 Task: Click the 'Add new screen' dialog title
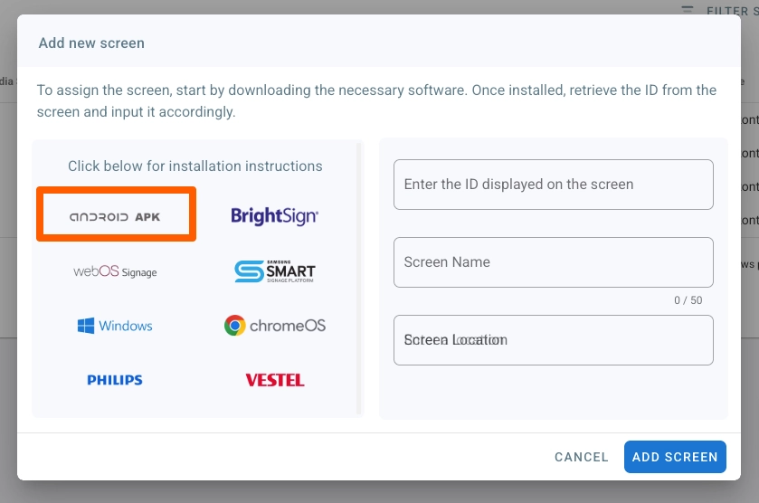coord(91,43)
